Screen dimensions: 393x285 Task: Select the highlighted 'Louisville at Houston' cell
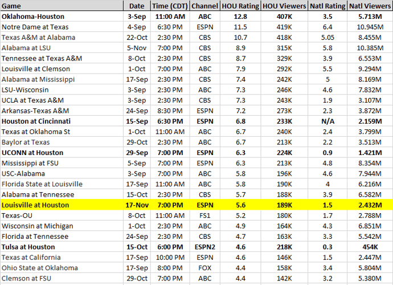62,205
